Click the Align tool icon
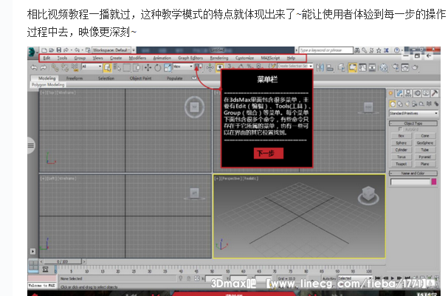This screenshot has height=296, width=448. pos(330,68)
